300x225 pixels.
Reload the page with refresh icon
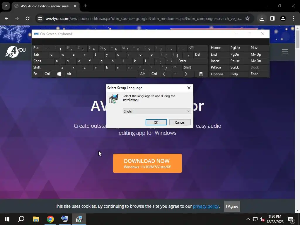click(28, 18)
